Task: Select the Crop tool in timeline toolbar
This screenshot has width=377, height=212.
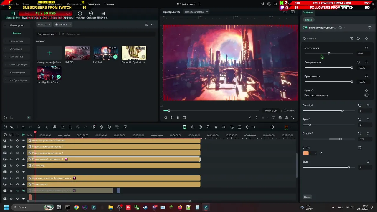Action: 70,127
